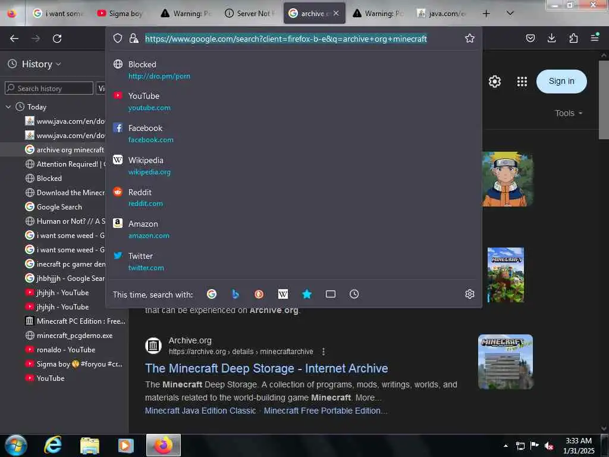Switch to the java.com tab
Screen dimensions: 609x457
[x=441, y=14]
